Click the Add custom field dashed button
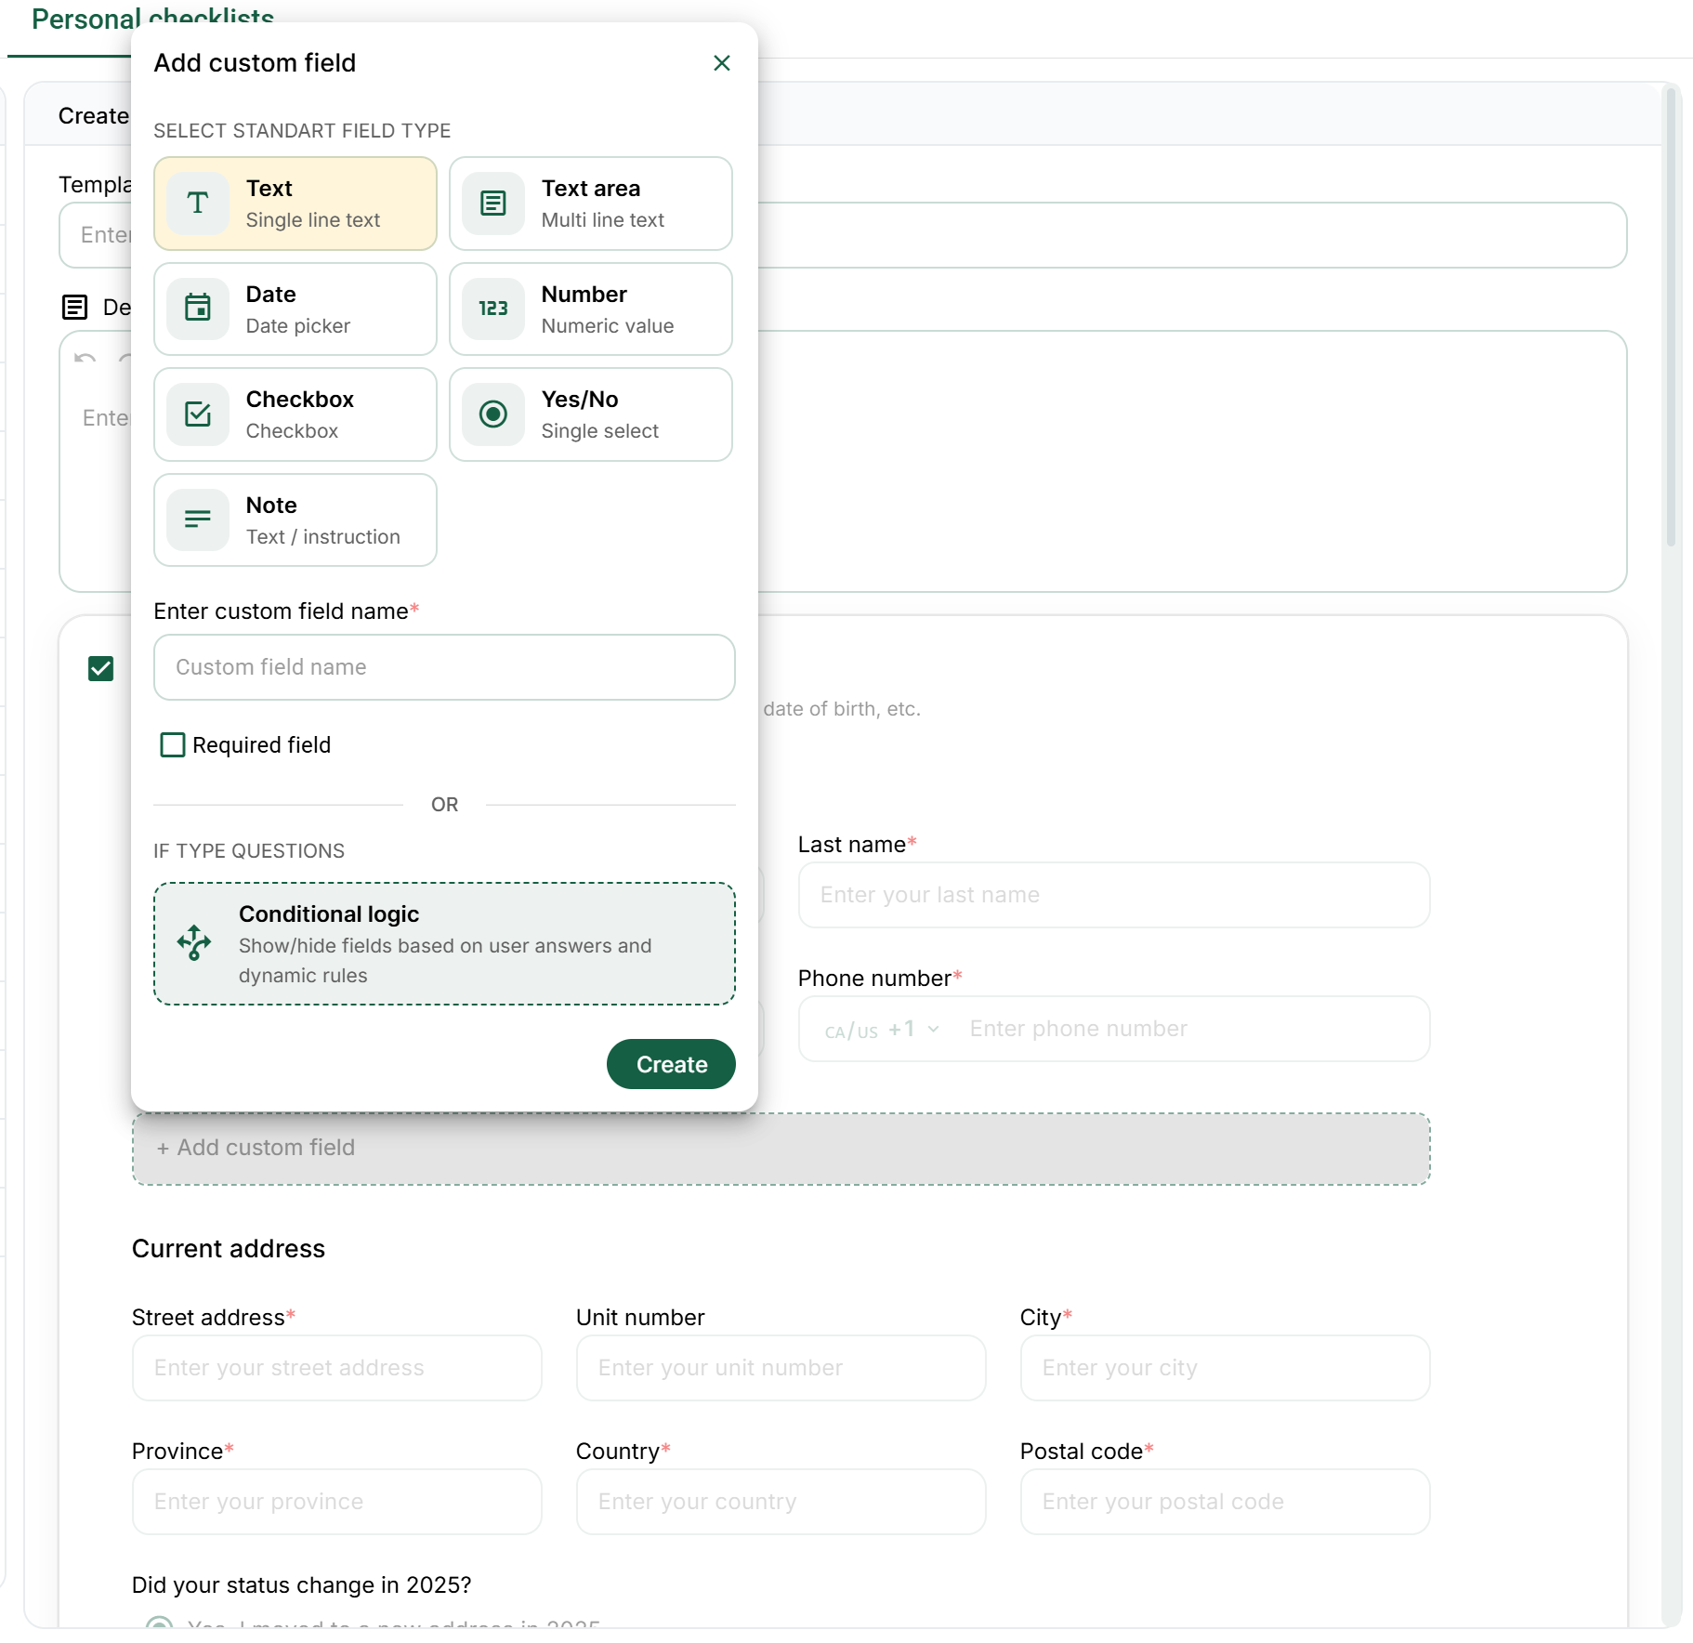Screen dimensions: 1693x1643 coord(781,1149)
